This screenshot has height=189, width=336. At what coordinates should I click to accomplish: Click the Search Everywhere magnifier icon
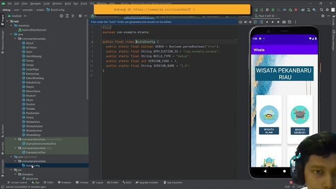click(322, 10)
